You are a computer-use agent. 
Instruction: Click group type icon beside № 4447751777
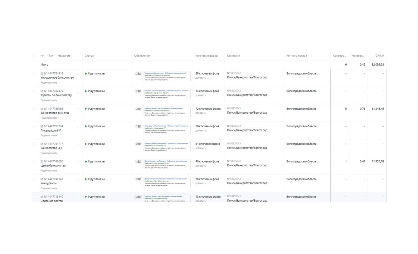point(42,144)
